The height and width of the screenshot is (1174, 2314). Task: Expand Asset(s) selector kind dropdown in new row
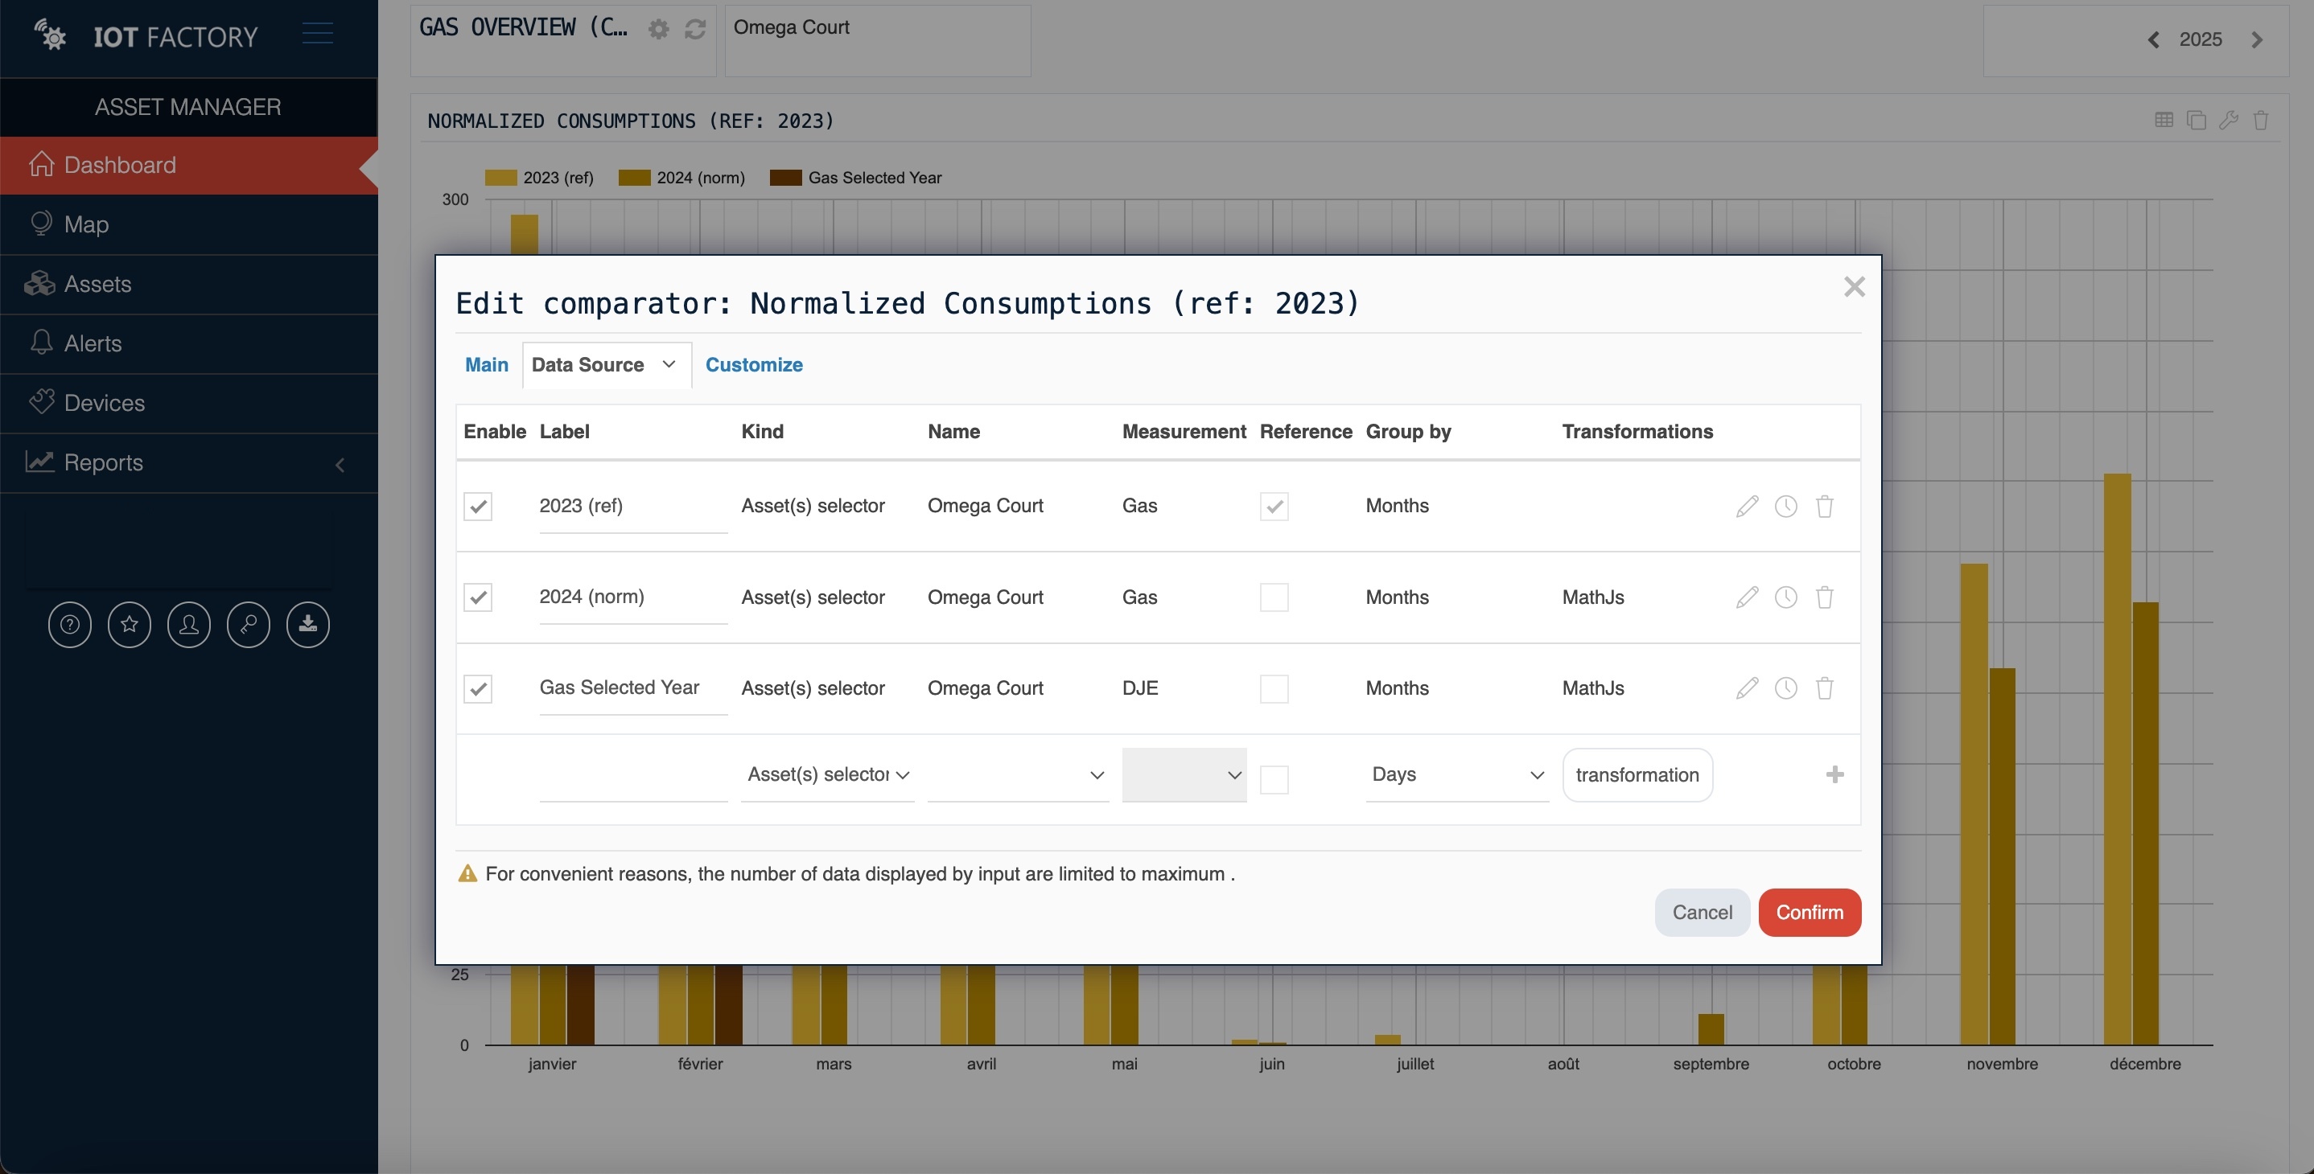click(826, 774)
